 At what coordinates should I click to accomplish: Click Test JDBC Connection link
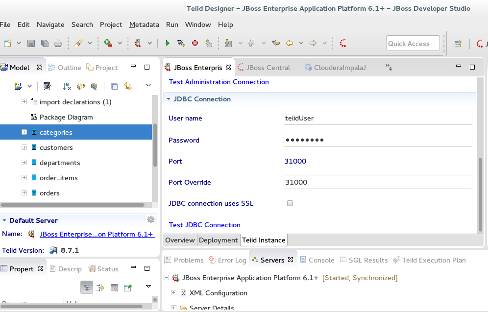(x=204, y=225)
